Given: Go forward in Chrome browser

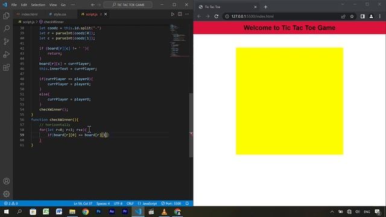Looking at the screenshot, I should click(x=207, y=16).
